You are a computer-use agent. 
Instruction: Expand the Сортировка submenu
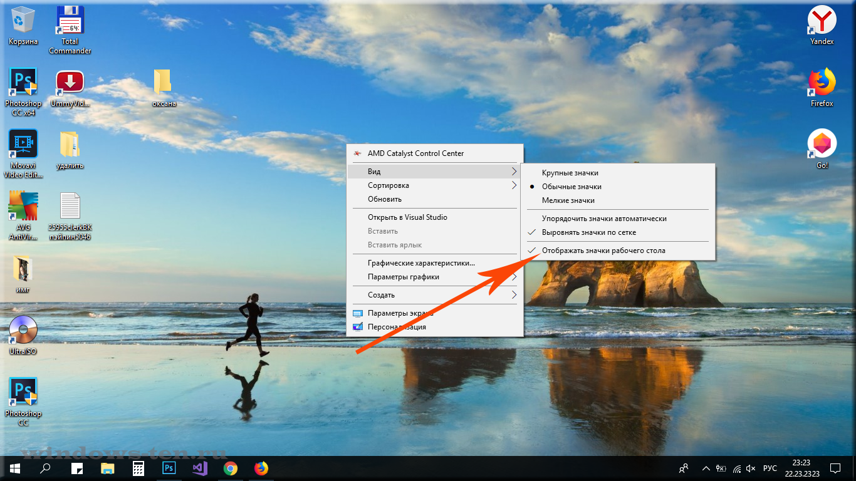tap(435, 185)
